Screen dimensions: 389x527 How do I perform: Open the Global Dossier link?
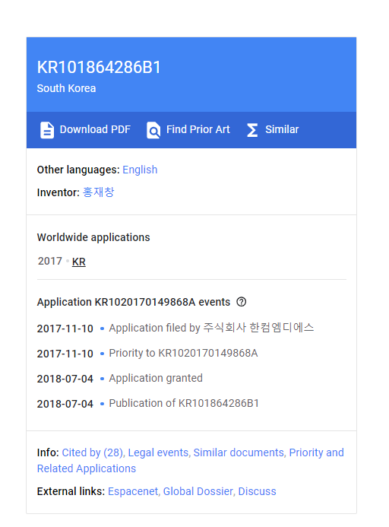point(198,491)
